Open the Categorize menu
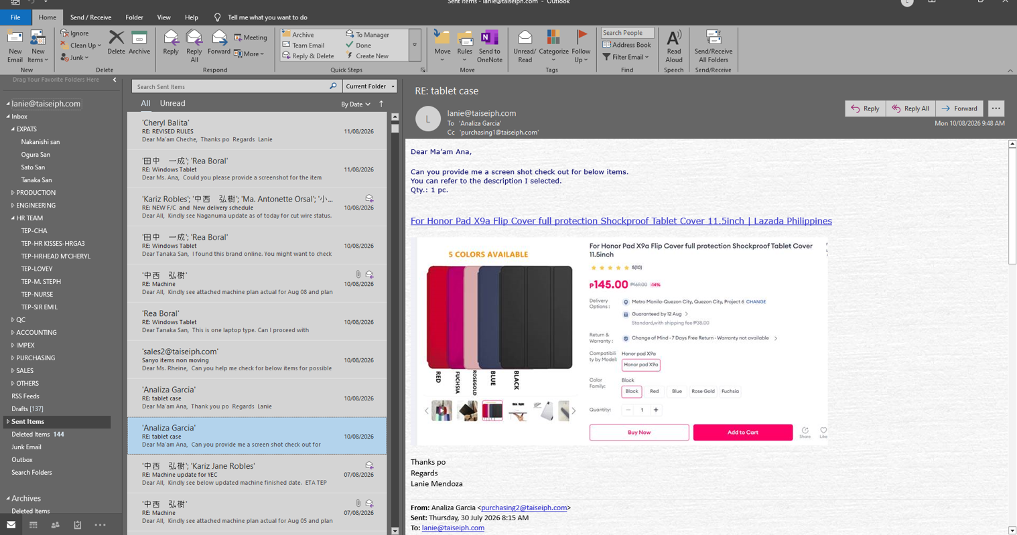This screenshot has width=1017, height=535. [x=553, y=46]
